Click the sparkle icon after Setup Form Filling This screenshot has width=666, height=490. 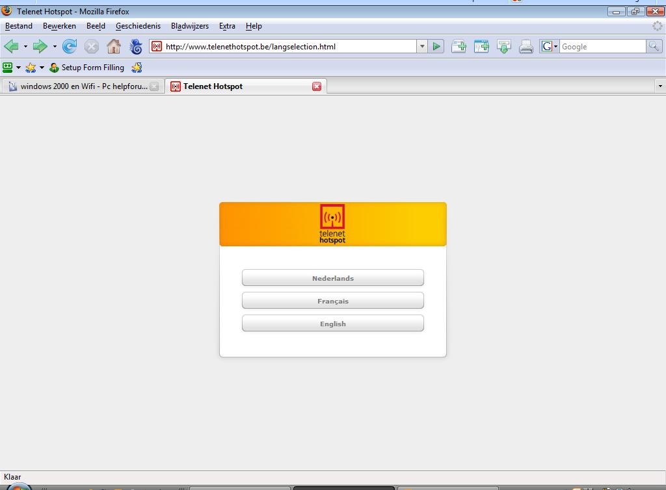pos(137,68)
